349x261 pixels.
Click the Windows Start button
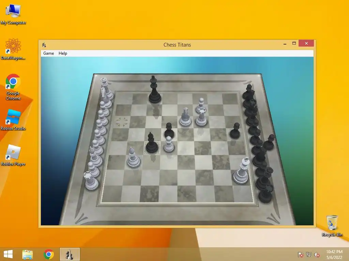coord(8,254)
